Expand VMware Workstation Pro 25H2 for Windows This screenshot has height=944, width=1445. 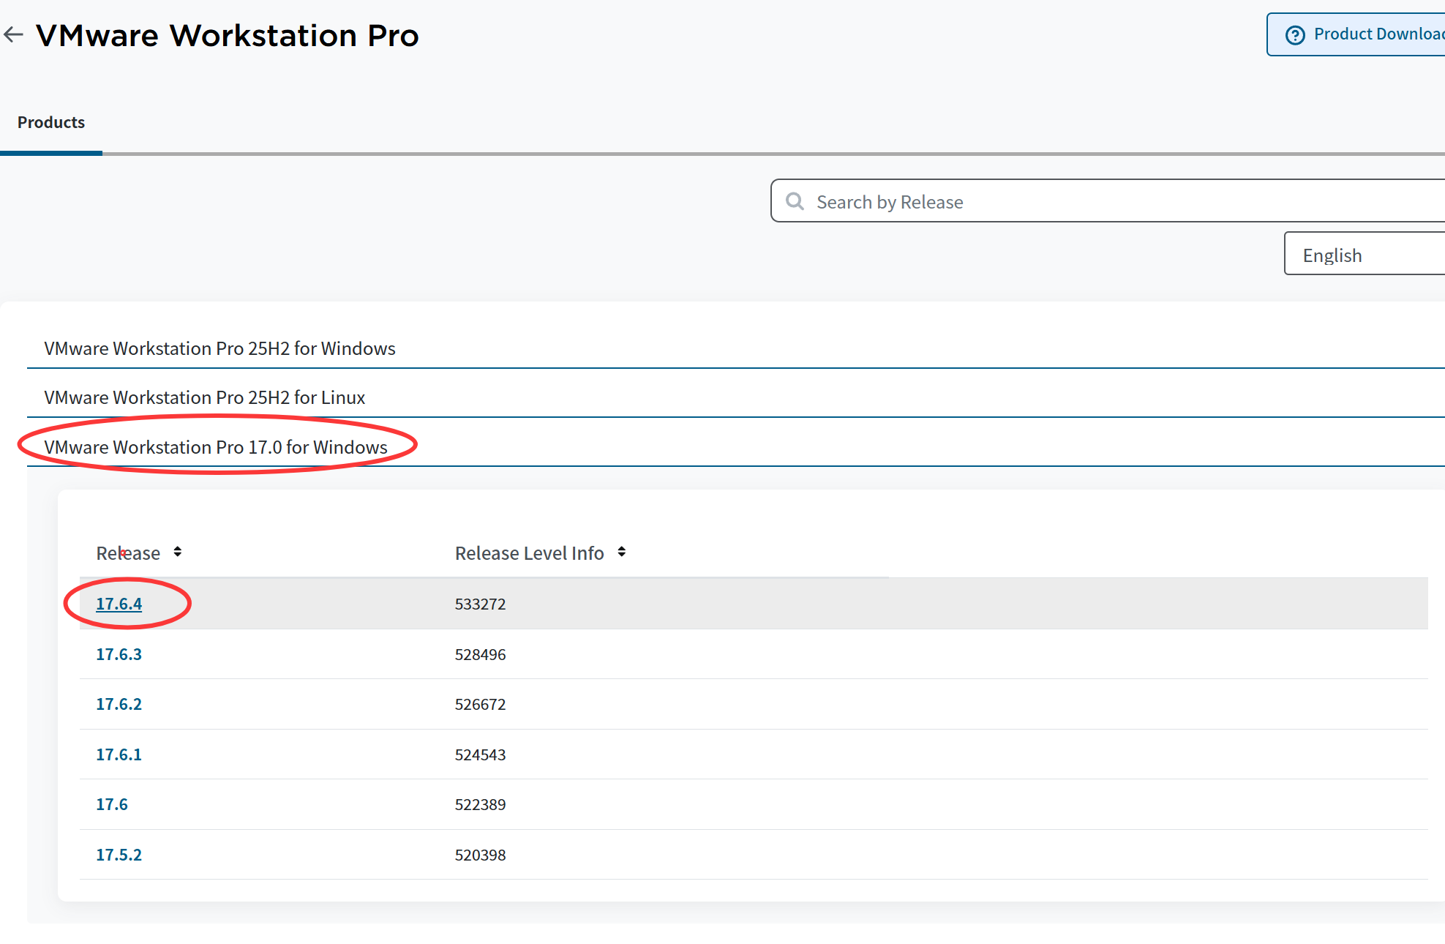pyautogui.click(x=219, y=348)
